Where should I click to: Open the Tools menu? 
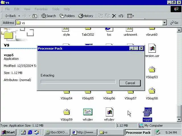[56, 9]
